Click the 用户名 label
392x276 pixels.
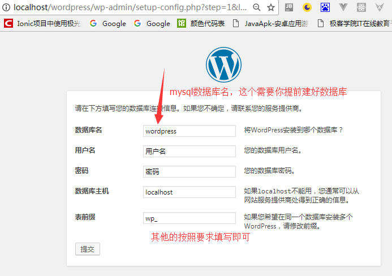pyautogui.click(x=85, y=150)
